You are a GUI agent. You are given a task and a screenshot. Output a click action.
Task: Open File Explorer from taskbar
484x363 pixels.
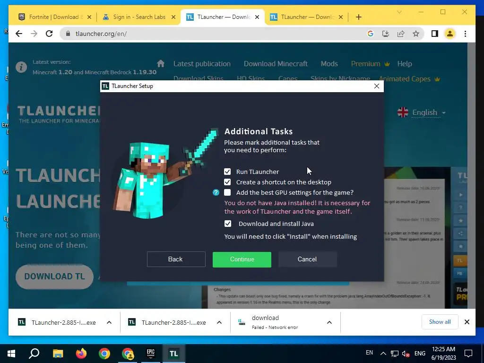pos(58,354)
